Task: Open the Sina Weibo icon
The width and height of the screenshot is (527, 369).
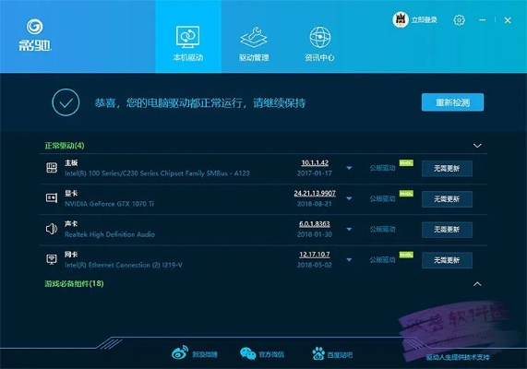Action: [180, 353]
